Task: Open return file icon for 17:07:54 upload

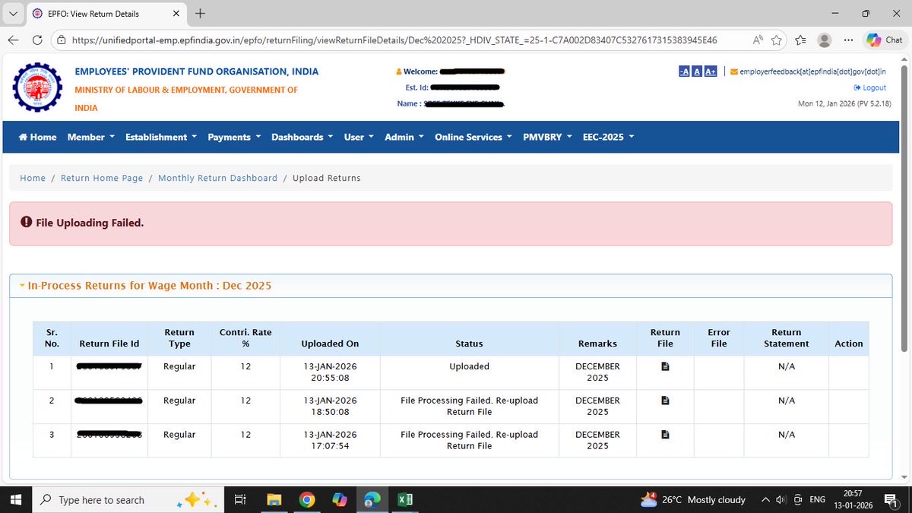Action: point(665,435)
